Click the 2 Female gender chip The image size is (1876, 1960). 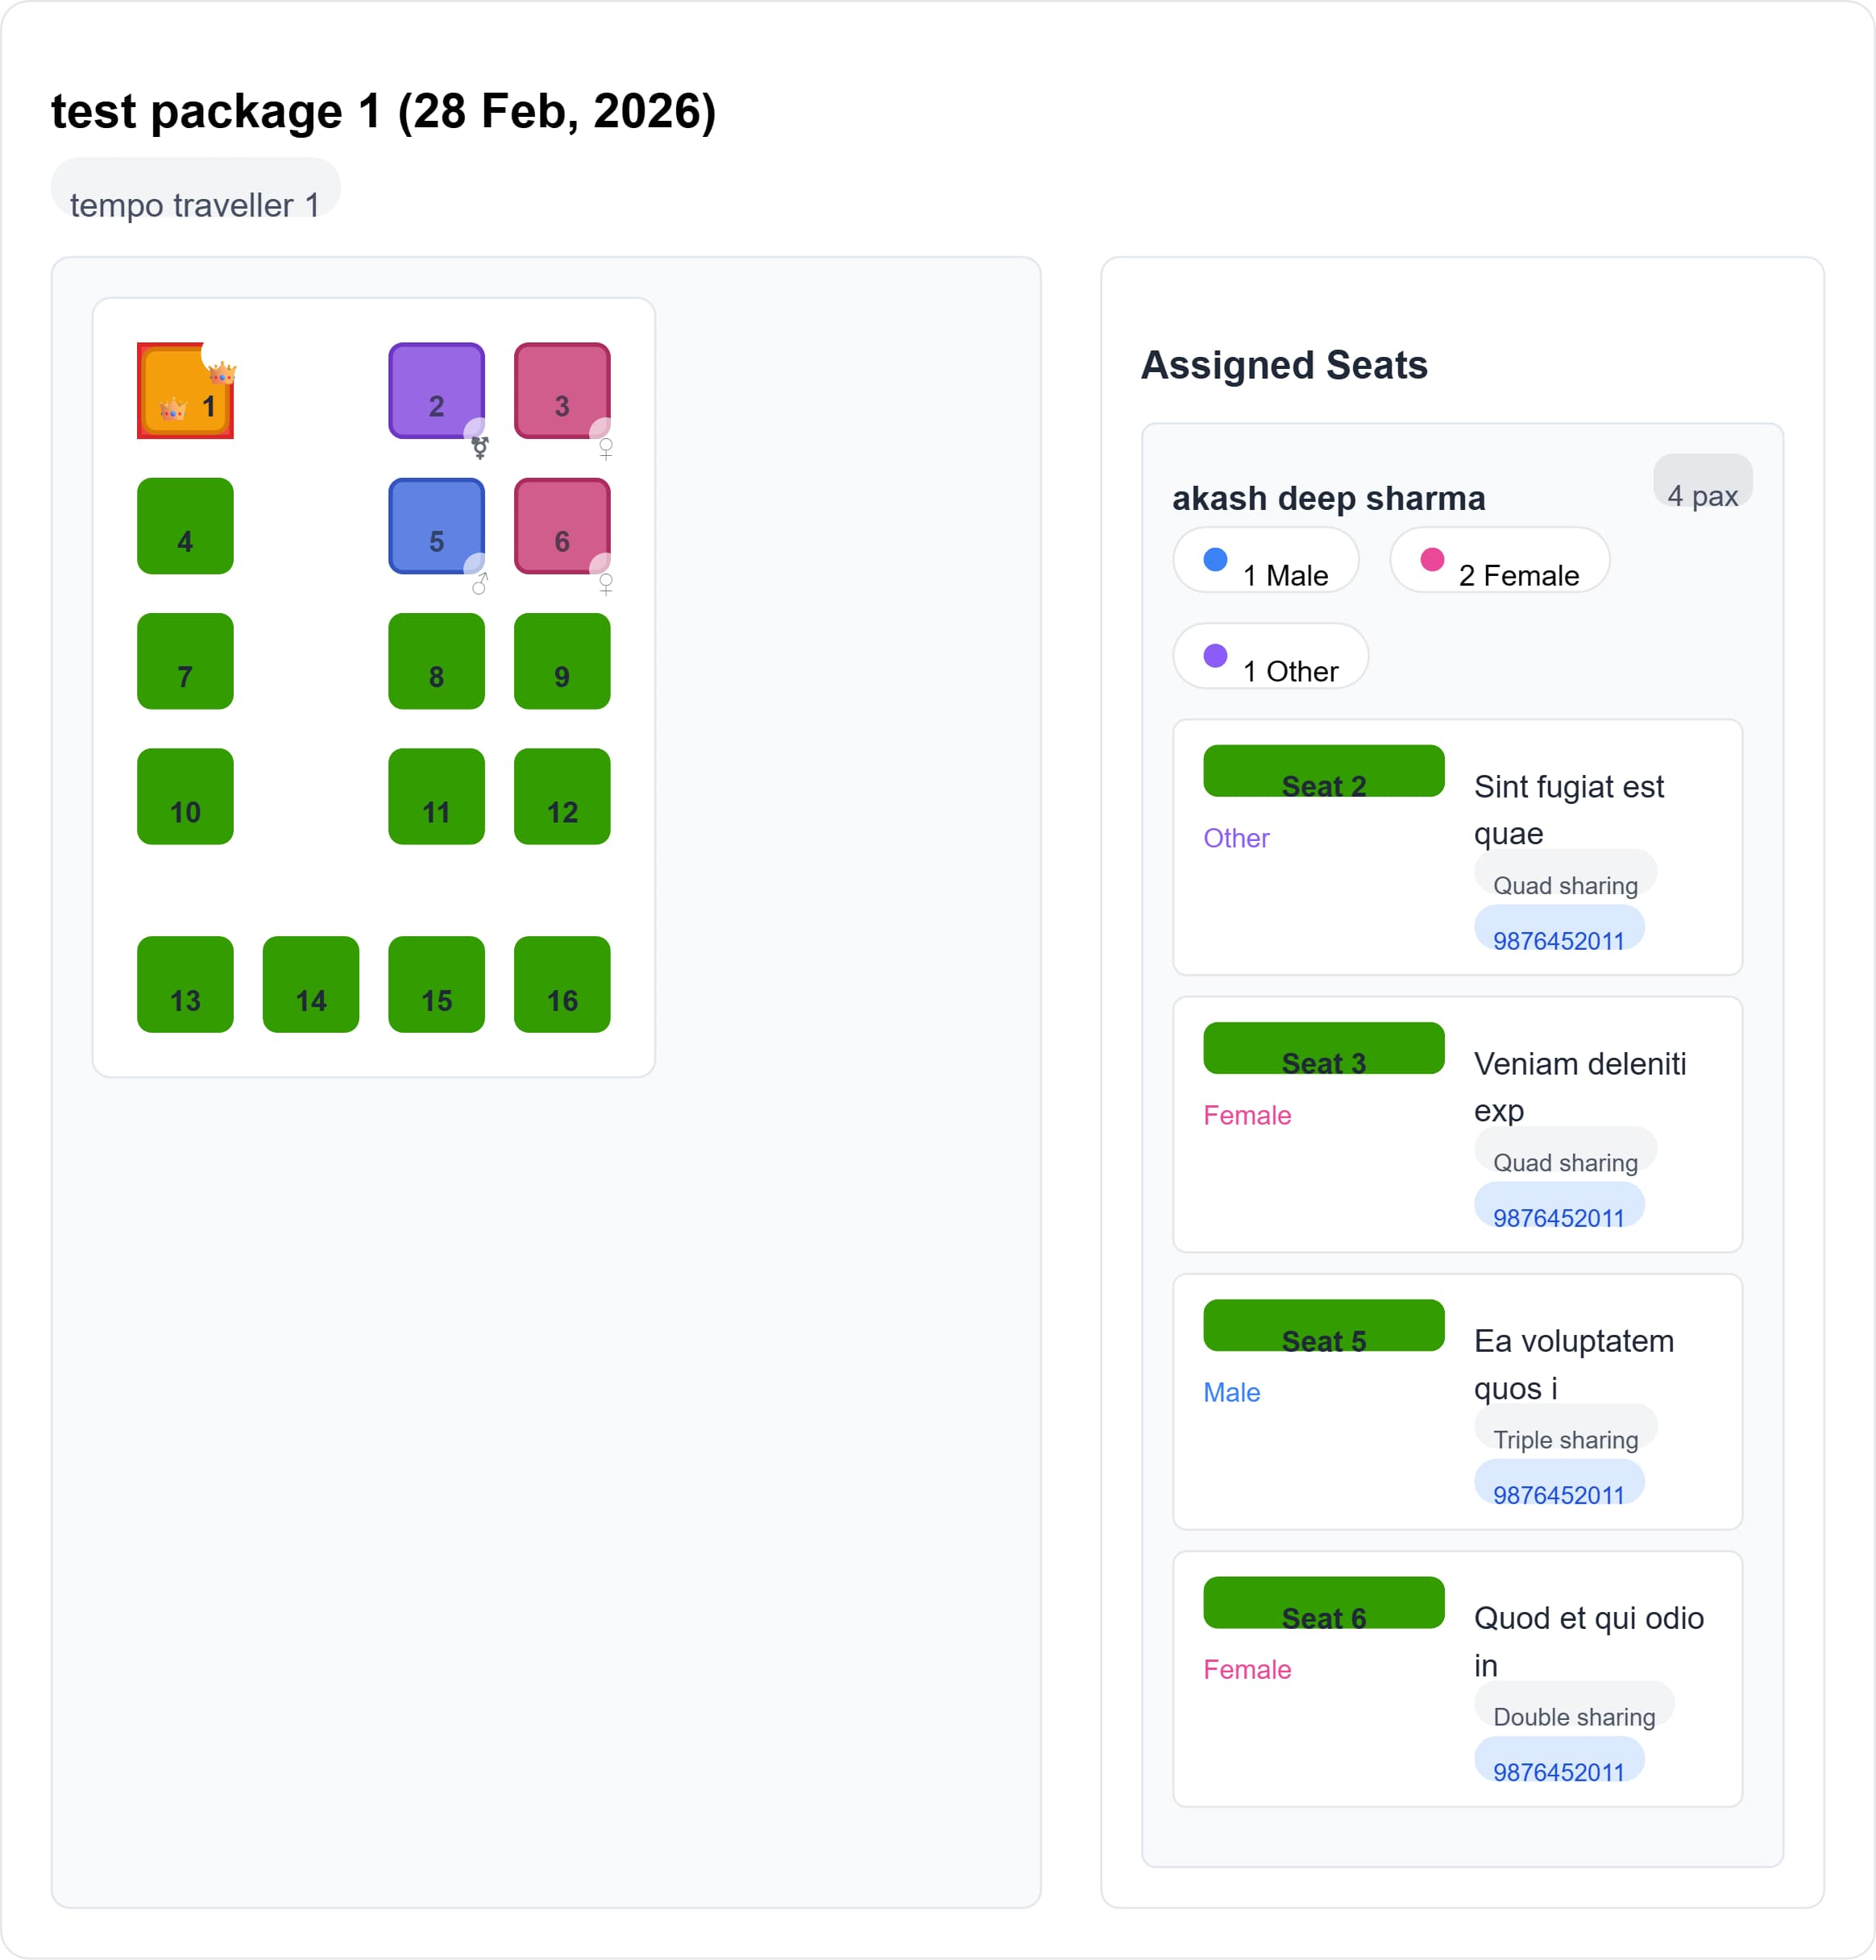pyautogui.click(x=1499, y=561)
